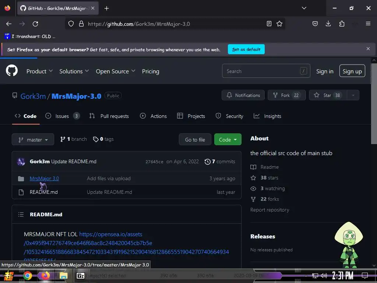Open the tracking protection shield icon

tap(71, 24)
